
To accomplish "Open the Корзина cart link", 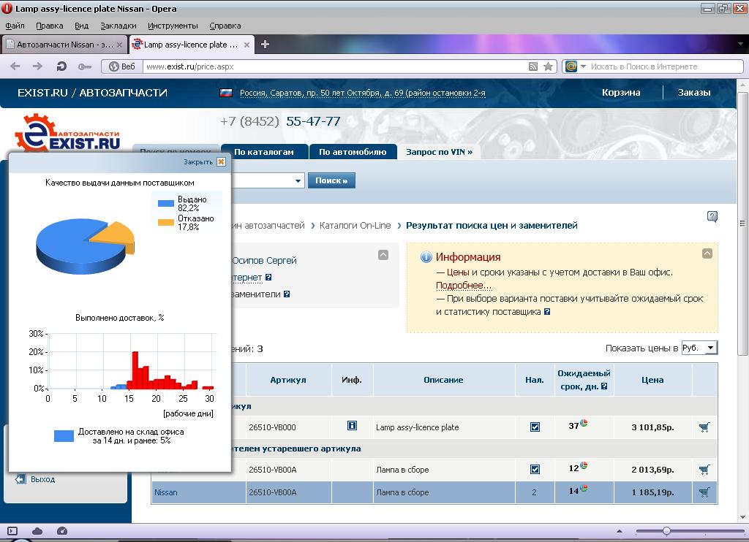I will click(621, 93).
